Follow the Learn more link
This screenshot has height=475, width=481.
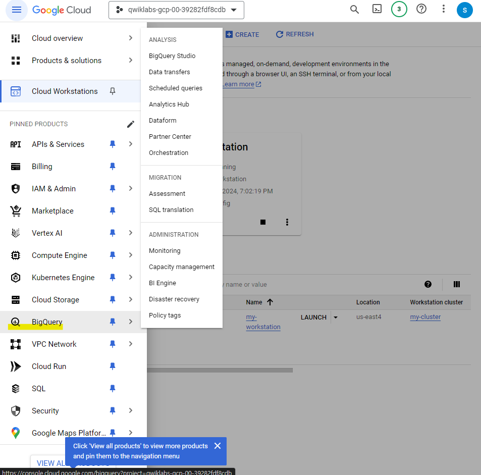click(241, 84)
